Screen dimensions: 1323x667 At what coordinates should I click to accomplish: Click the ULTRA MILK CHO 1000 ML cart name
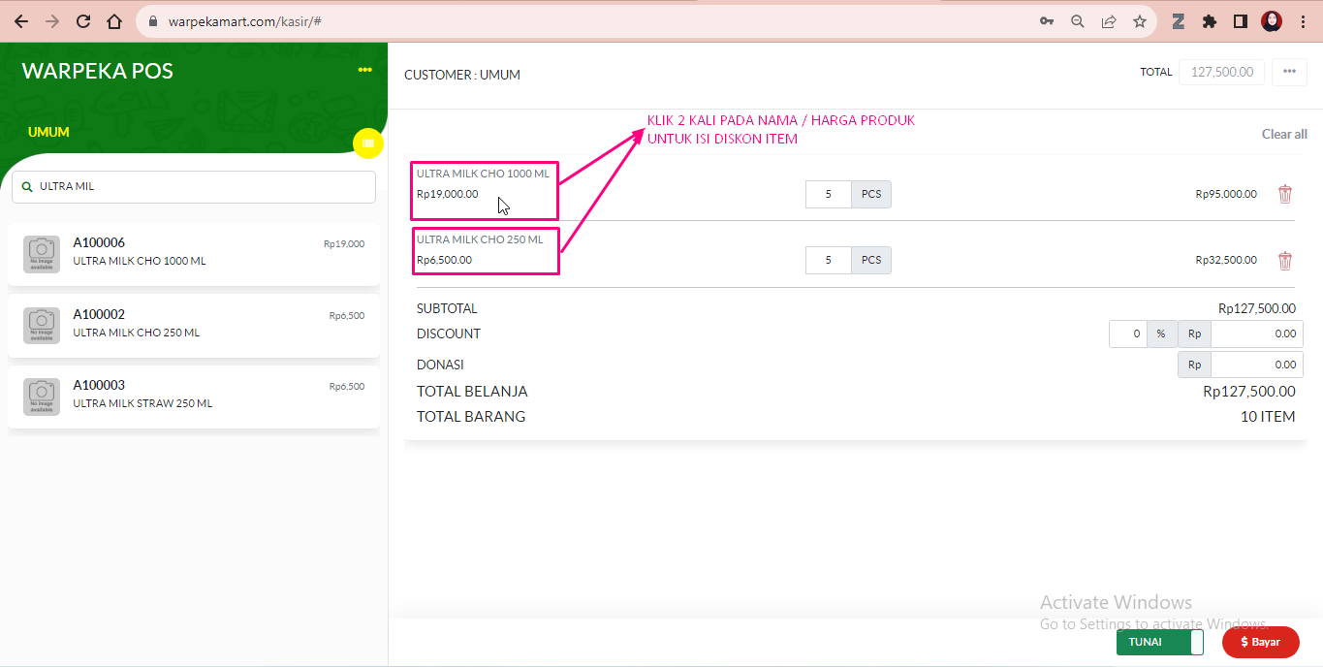click(x=483, y=174)
